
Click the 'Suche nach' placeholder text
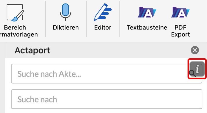pyautogui.click(x=37, y=99)
